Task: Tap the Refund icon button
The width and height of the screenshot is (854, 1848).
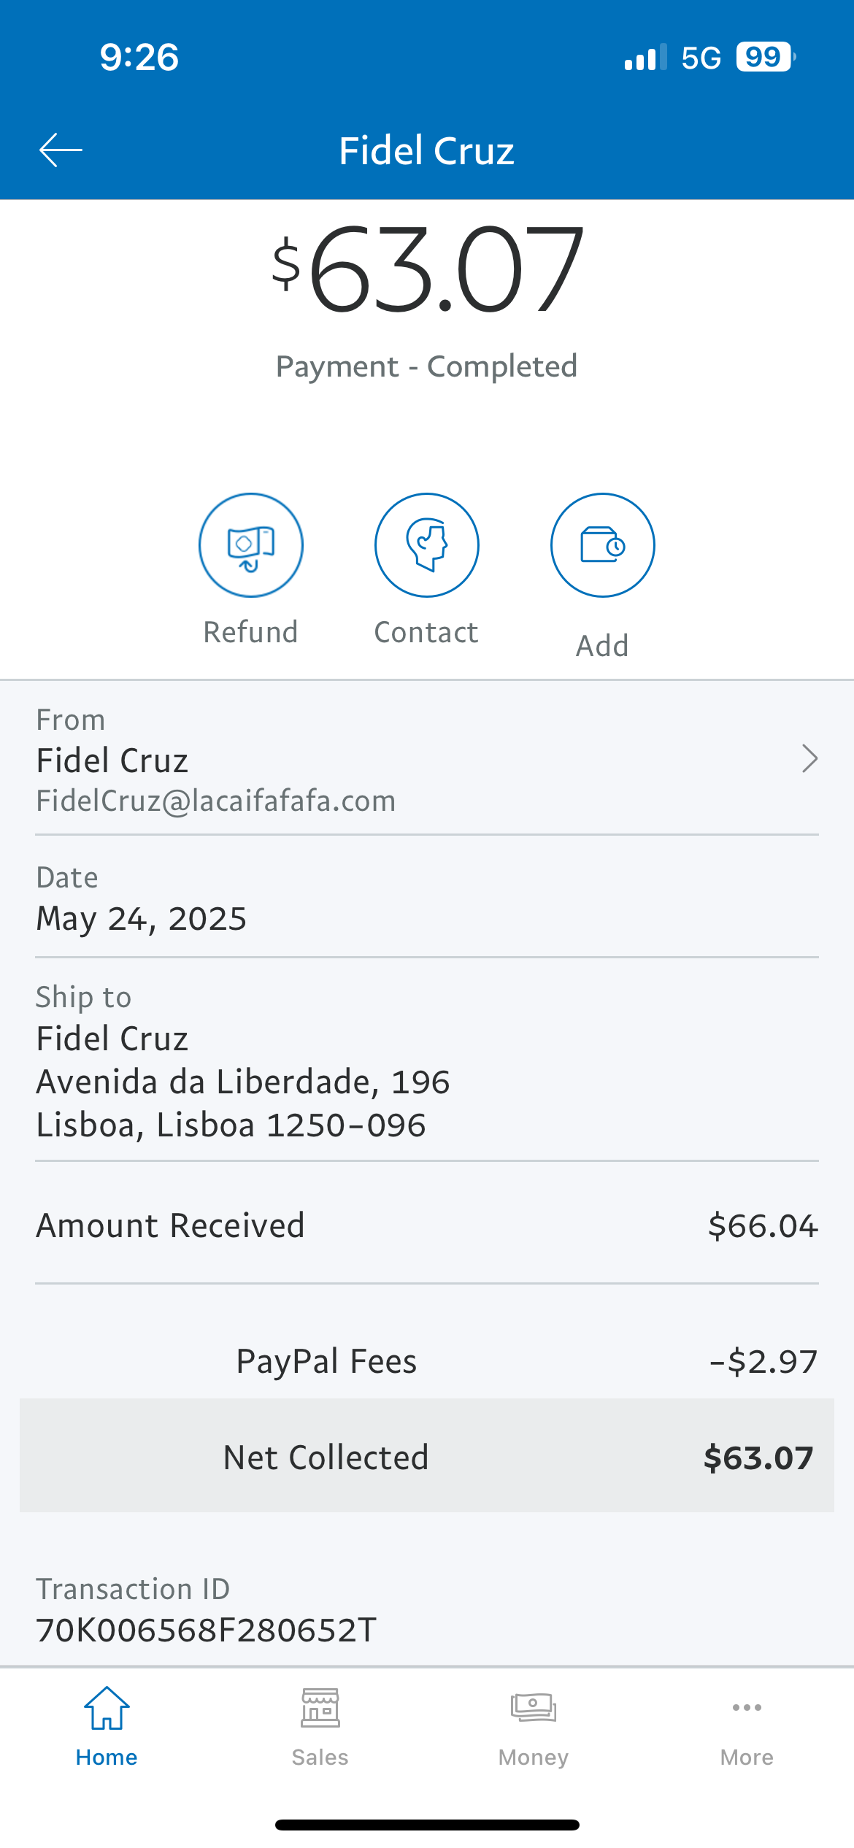Action: [250, 545]
